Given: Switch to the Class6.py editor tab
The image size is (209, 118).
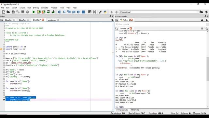Looking at the screenshot, I should pyautogui.click(x=8, y=20).
